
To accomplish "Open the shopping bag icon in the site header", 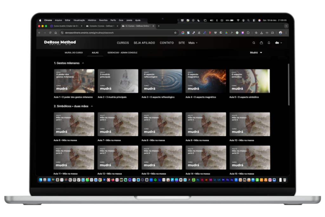I will coord(262,43).
